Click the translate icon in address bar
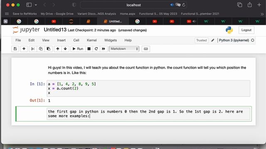The image size is (266, 149). [178, 5]
